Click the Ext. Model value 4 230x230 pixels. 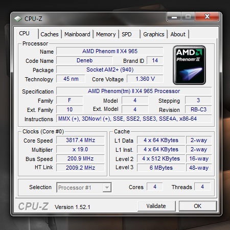tap(135, 109)
